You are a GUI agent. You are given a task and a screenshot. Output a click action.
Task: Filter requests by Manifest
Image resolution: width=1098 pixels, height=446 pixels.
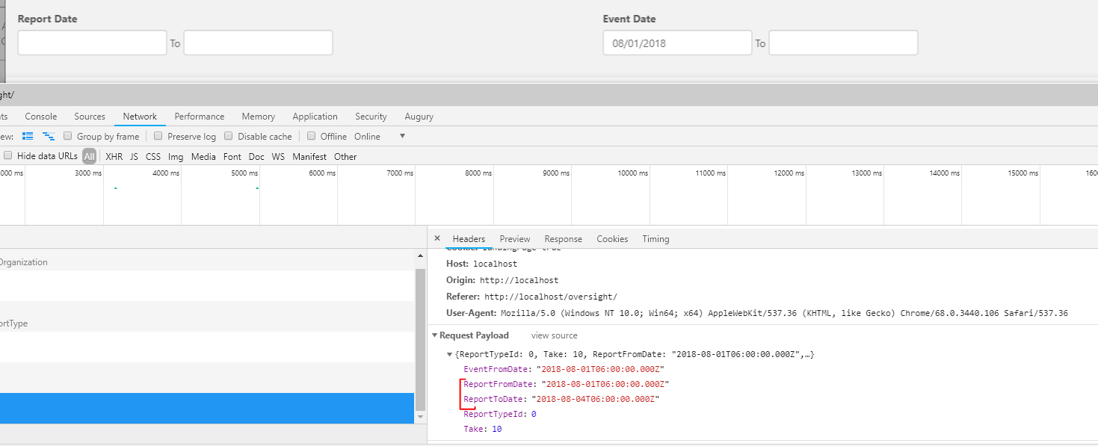point(309,157)
